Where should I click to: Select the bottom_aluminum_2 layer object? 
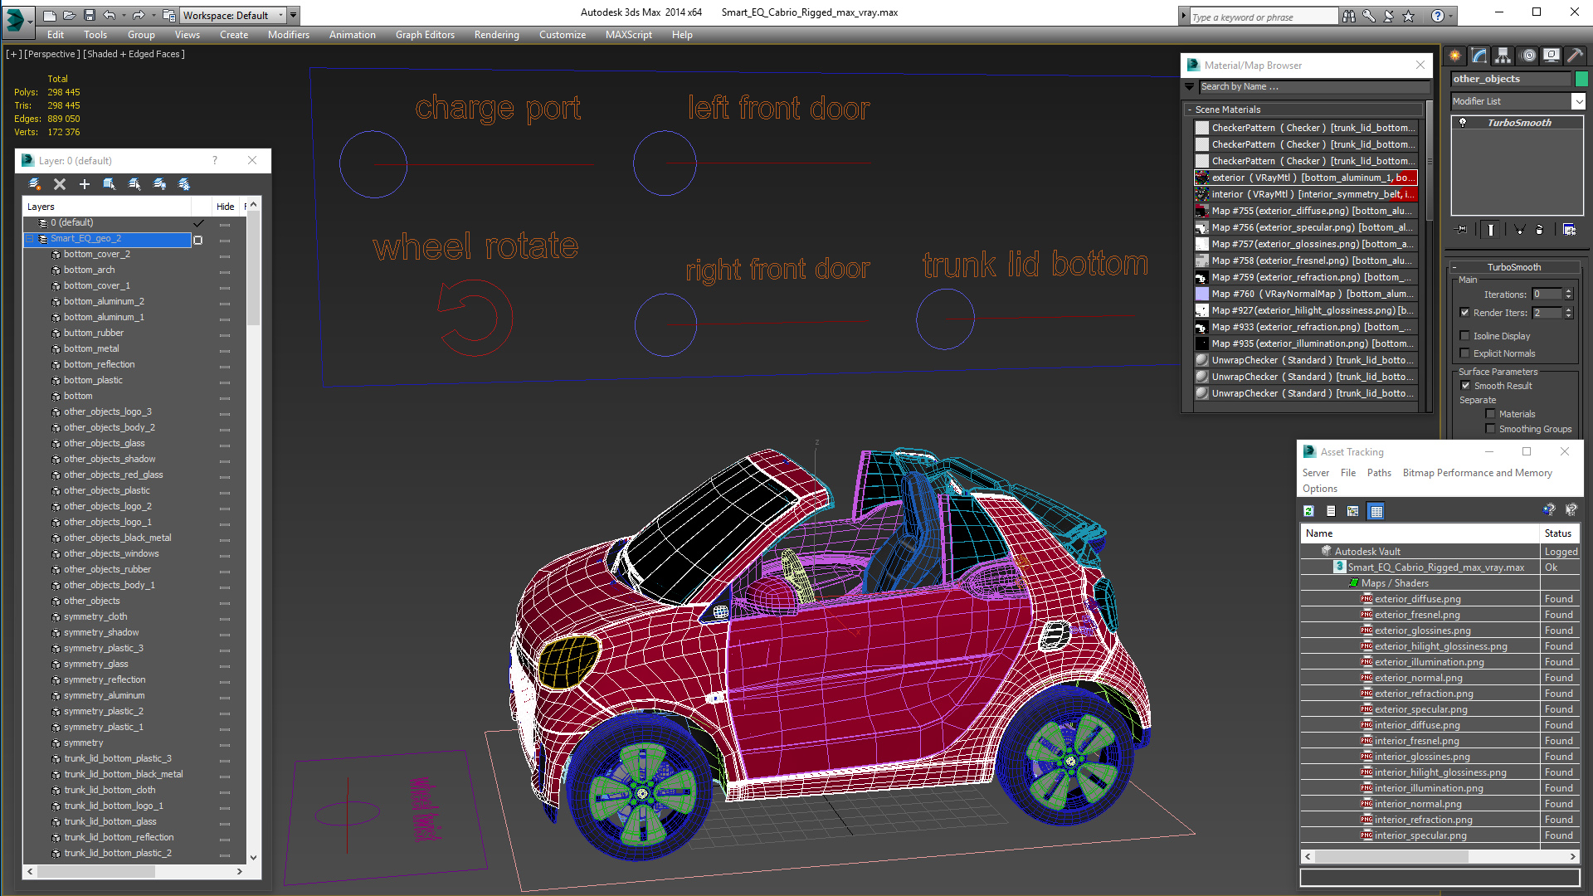coord(104,301)
